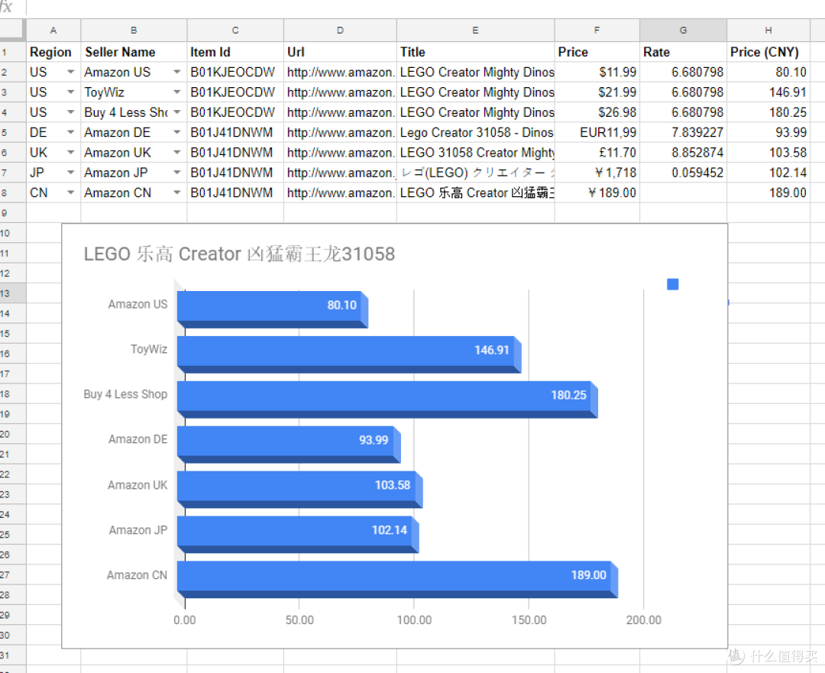The width and height of the screenshot is (825, 673).
Task: Select the Rate header cell
Action: coord(684,52)
